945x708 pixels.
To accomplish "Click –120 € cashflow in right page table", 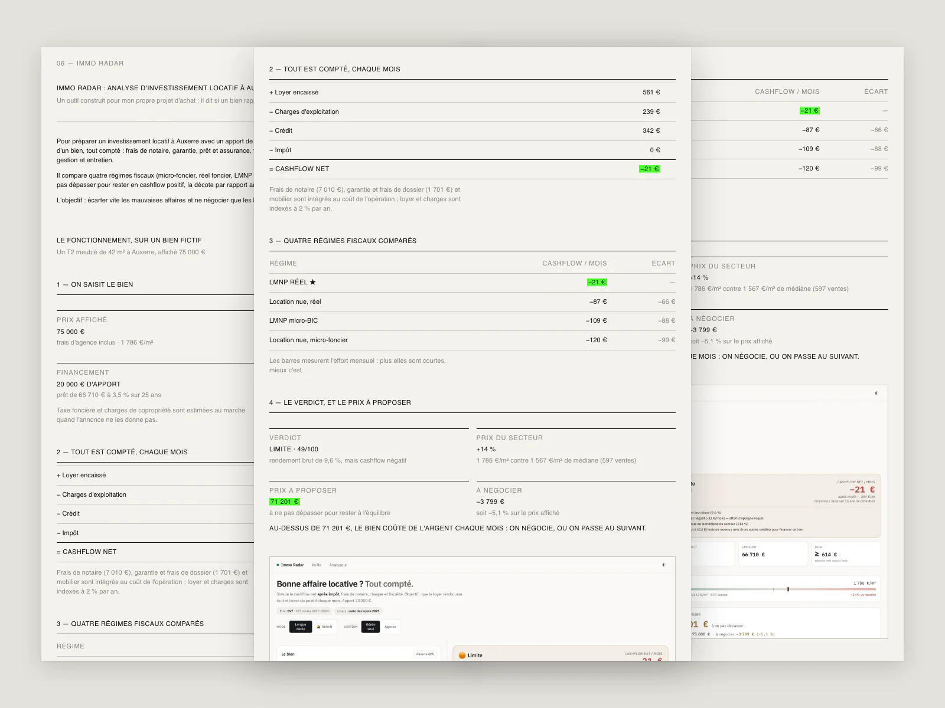I will point(809,168).
